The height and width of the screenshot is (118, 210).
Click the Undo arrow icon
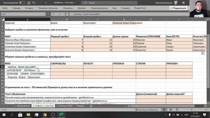point(33,3)
